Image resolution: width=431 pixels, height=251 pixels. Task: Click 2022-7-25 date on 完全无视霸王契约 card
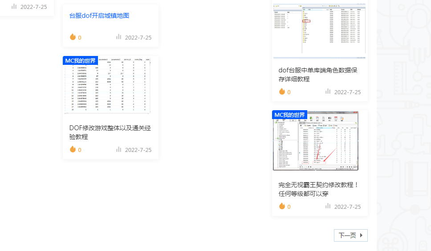tap(347, 207)
